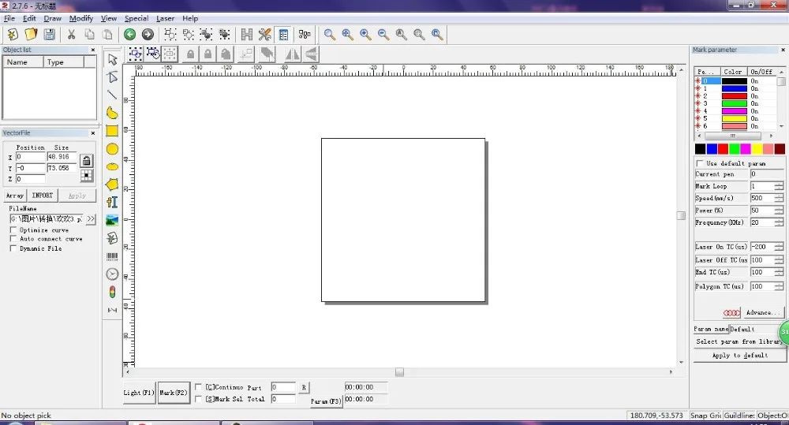Select the Vector file tool

tap(112, 238)
